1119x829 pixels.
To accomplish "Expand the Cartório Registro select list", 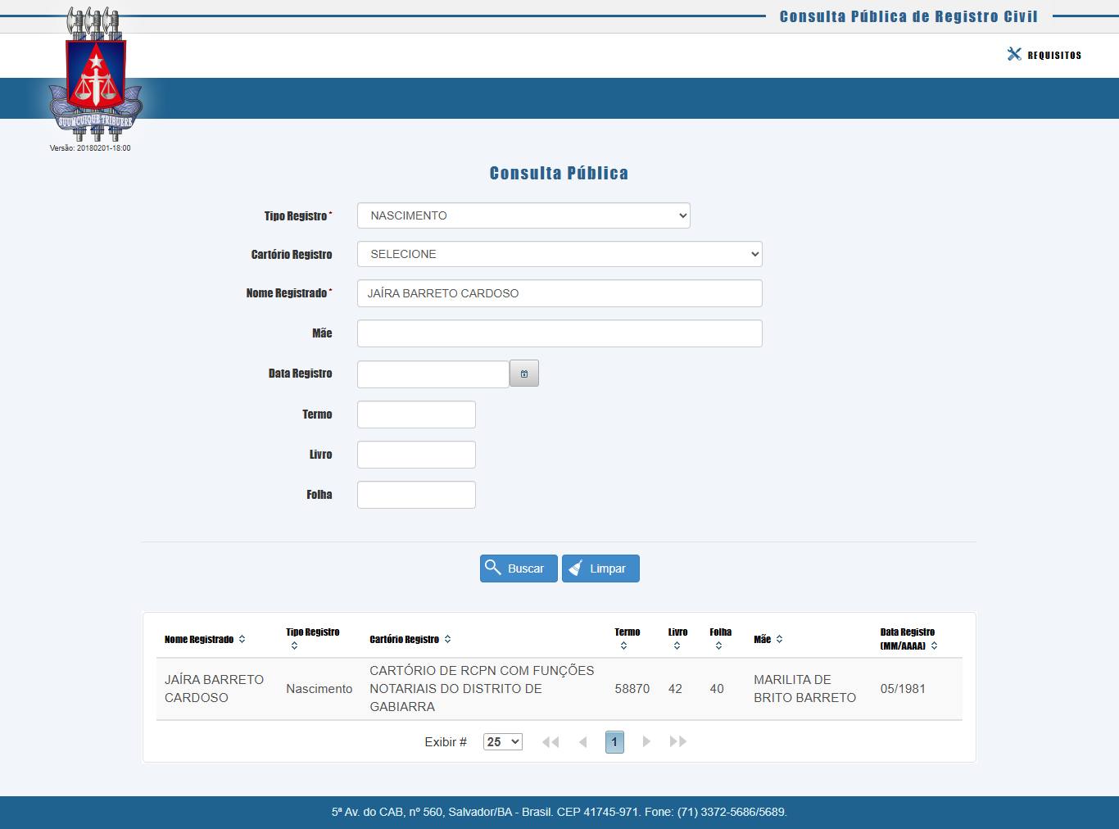I will [x=559, y=254].
